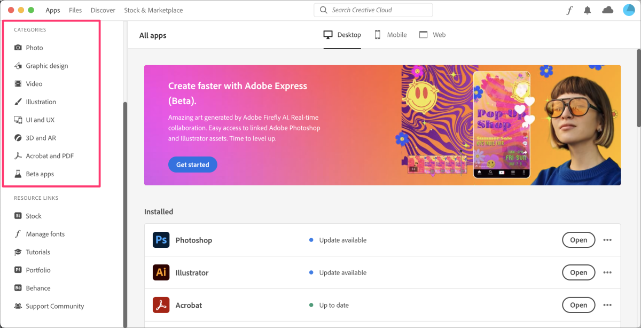641x328 pixels.
Task: Click the Illustrator app icon
Action: 161,272
